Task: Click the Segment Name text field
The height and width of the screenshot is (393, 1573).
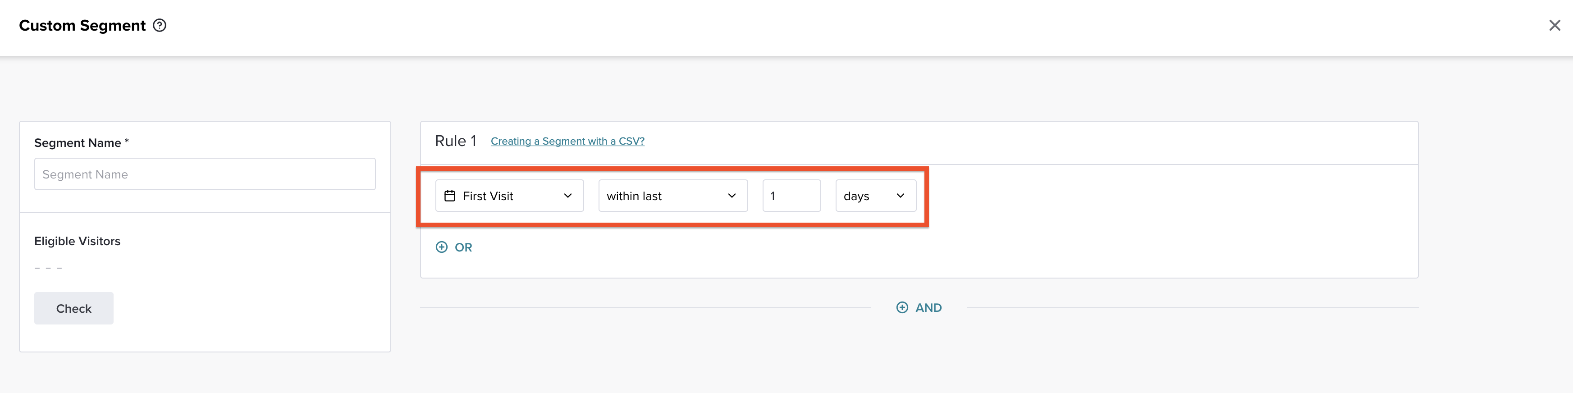Action: (205, 174)
